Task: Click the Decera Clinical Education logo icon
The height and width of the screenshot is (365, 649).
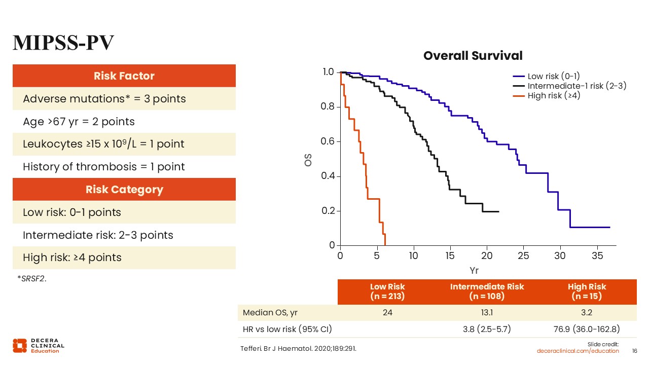Action: pos(20,345)
